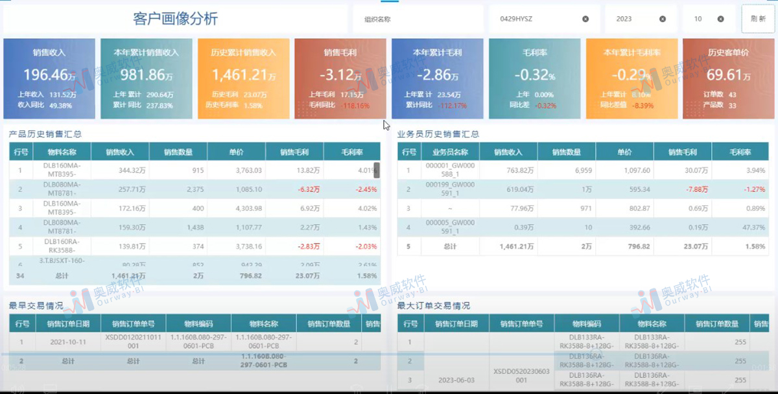
Task: Open the 0429HYSZ organization dropdown
Action: 544,19
